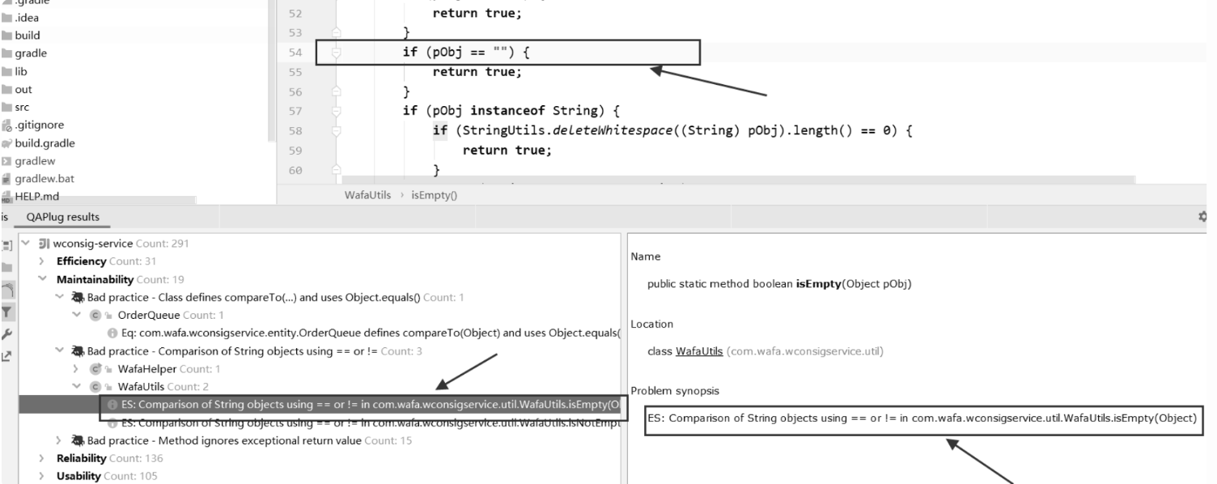The image size is (1217, 484).
Task: Click the gradlew file icon
Action: pos(7,161)
